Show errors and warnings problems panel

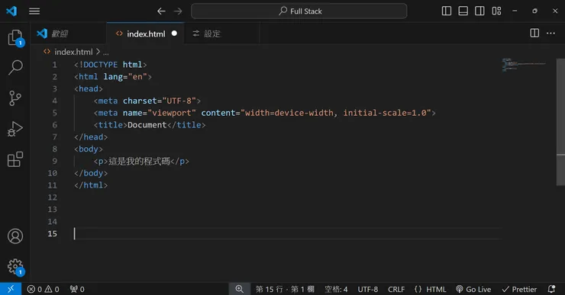pos(44,289)
